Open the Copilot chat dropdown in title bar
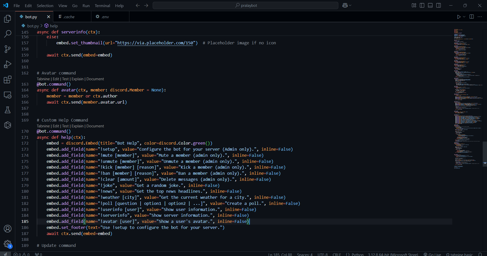487x256 pixels. [350, 5]
